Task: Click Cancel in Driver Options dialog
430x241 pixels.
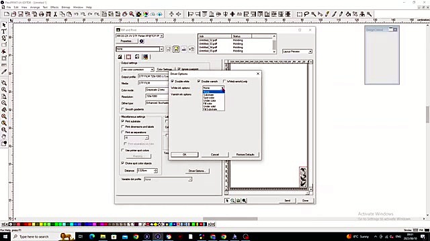Action: [215, 155]
